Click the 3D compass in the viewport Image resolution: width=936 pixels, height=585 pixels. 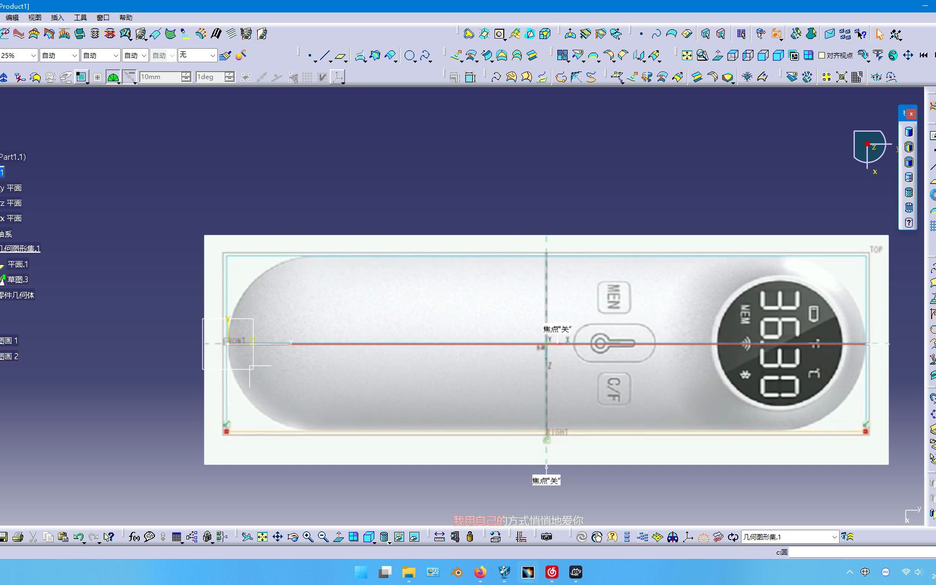[x=869, y=147]
